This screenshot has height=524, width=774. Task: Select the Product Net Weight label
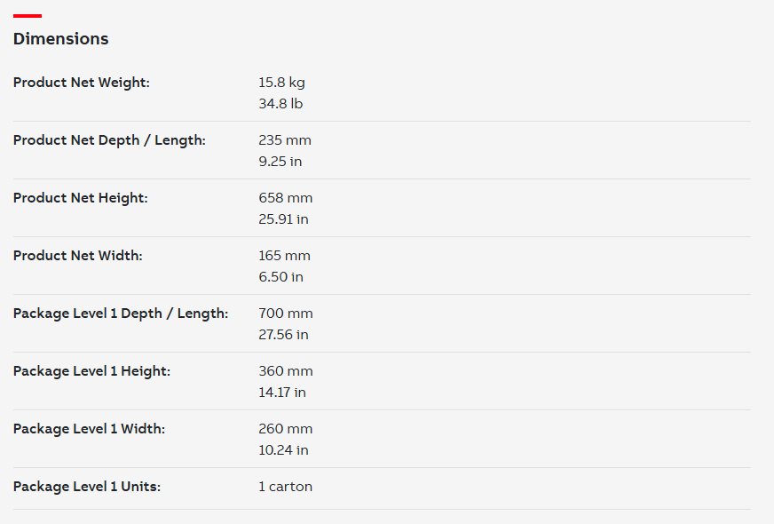tap(82, 83)
